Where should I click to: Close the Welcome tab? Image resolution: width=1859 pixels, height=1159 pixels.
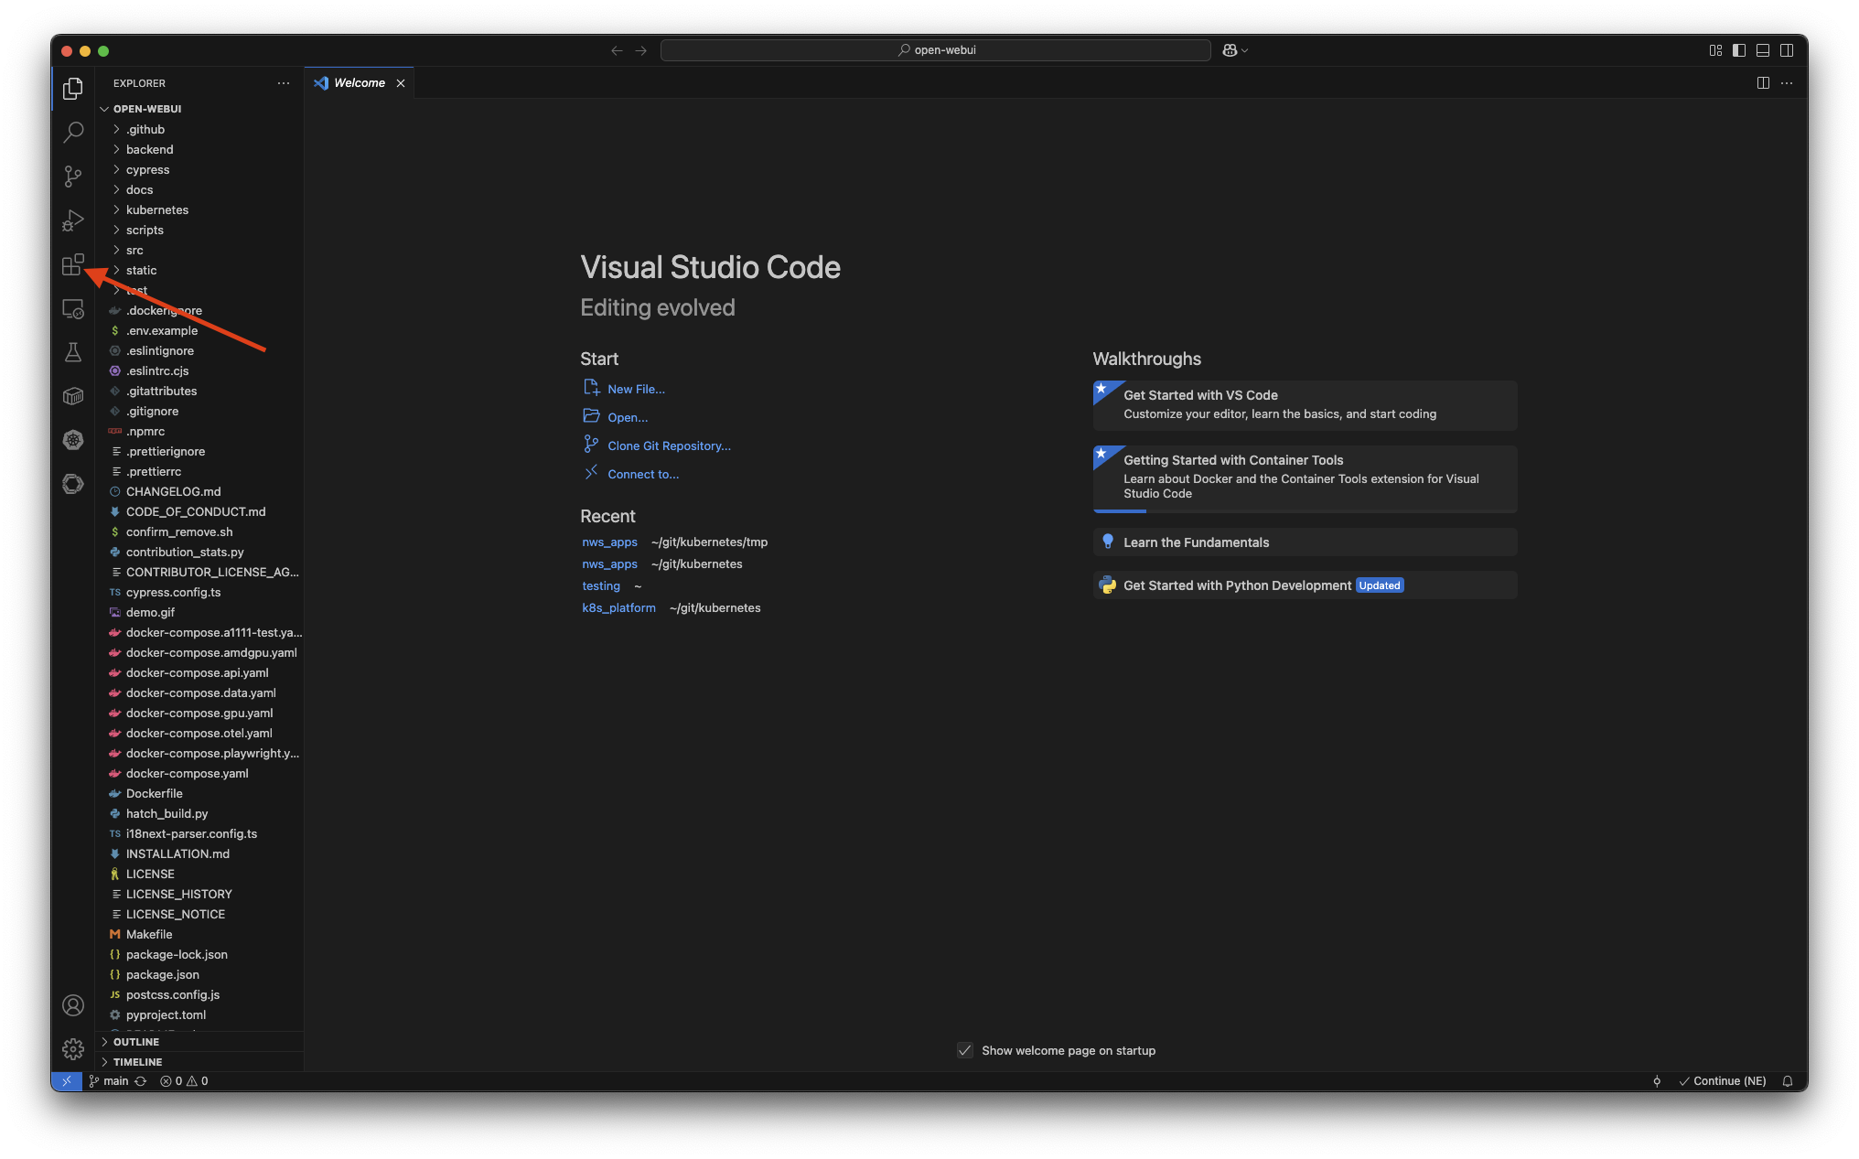(x=401, y=83)
